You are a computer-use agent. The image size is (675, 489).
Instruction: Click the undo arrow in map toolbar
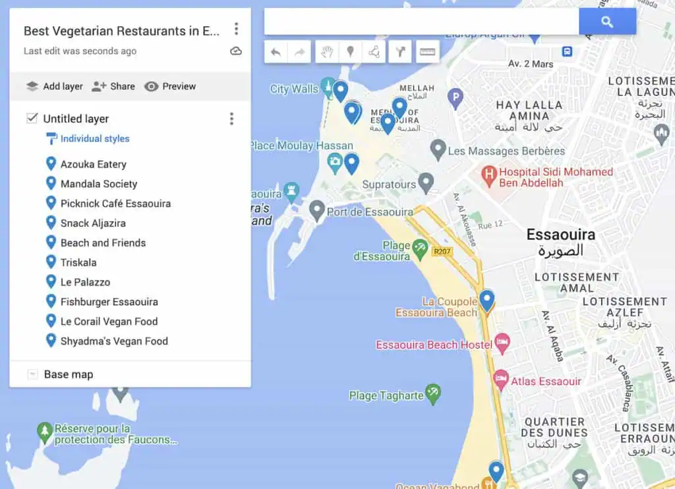[x=276, y=52]
